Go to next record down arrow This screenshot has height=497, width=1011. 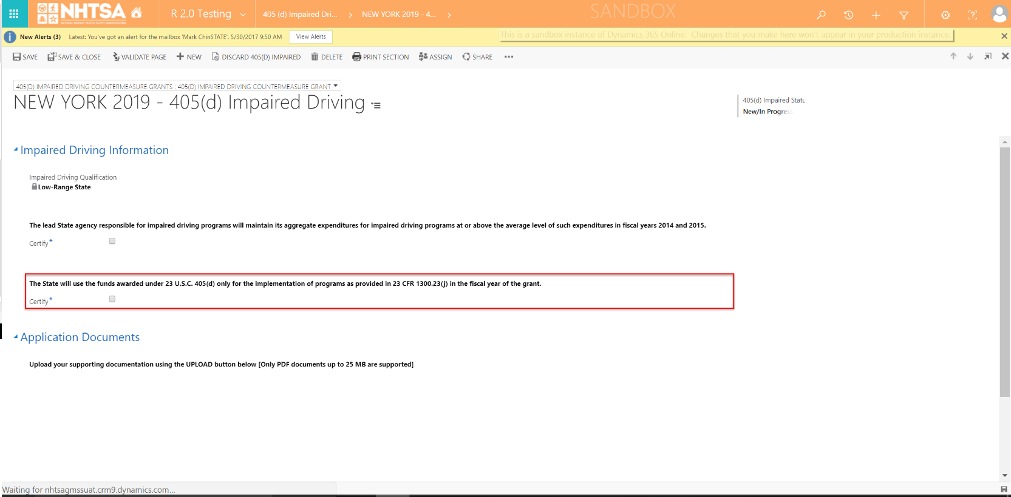click(970, 56)
